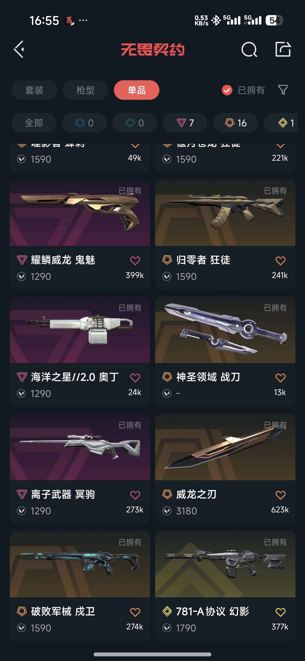The image size is (305, 661).
Task: Switch to the 套装 tab
Action: [x=34, y=90]
